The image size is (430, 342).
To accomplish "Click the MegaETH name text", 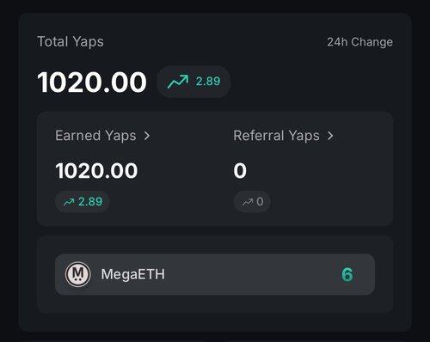I will [x=133, y=274].
